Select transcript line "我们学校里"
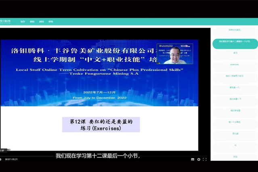Image resolution: width=258 pixels, height=172 pixels. (235, 110)
